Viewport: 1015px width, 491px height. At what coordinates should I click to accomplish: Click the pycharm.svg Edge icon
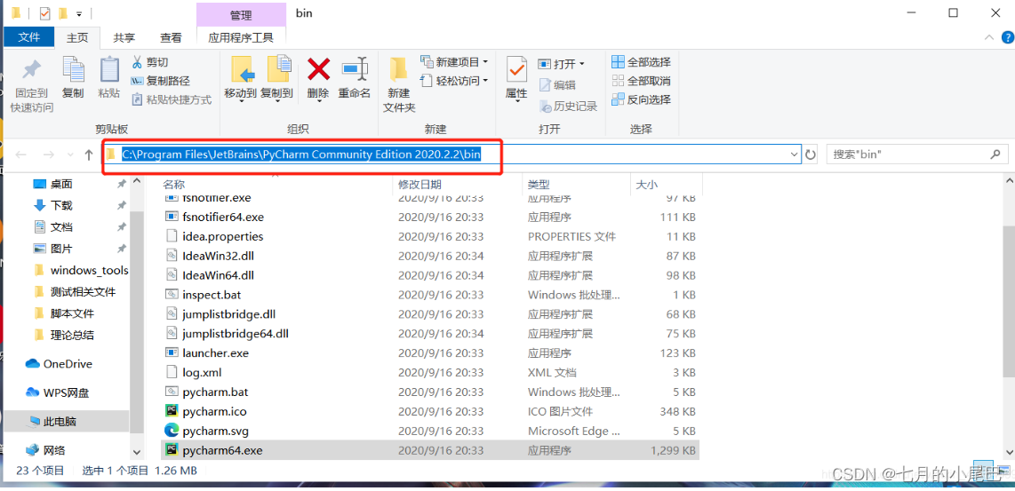click(x=172, y=431)
